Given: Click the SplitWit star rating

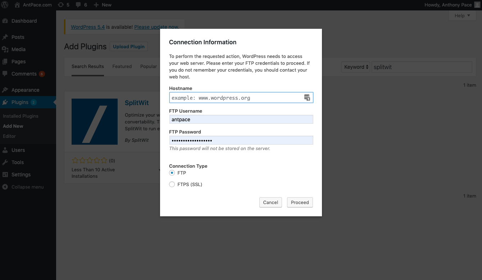Looking at the screenshot, I should click(90, 161).
